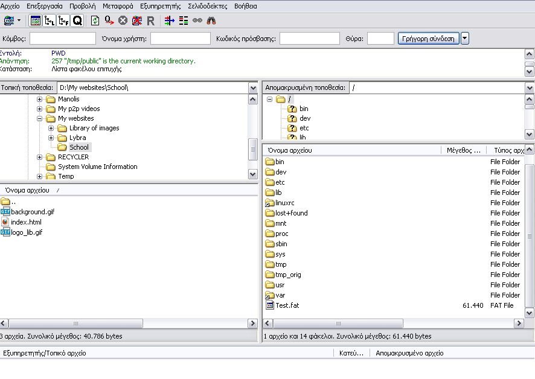The width and height of the screenshot is (535, 379).
Task: Open the local site path dropdown
Action: 253,88
